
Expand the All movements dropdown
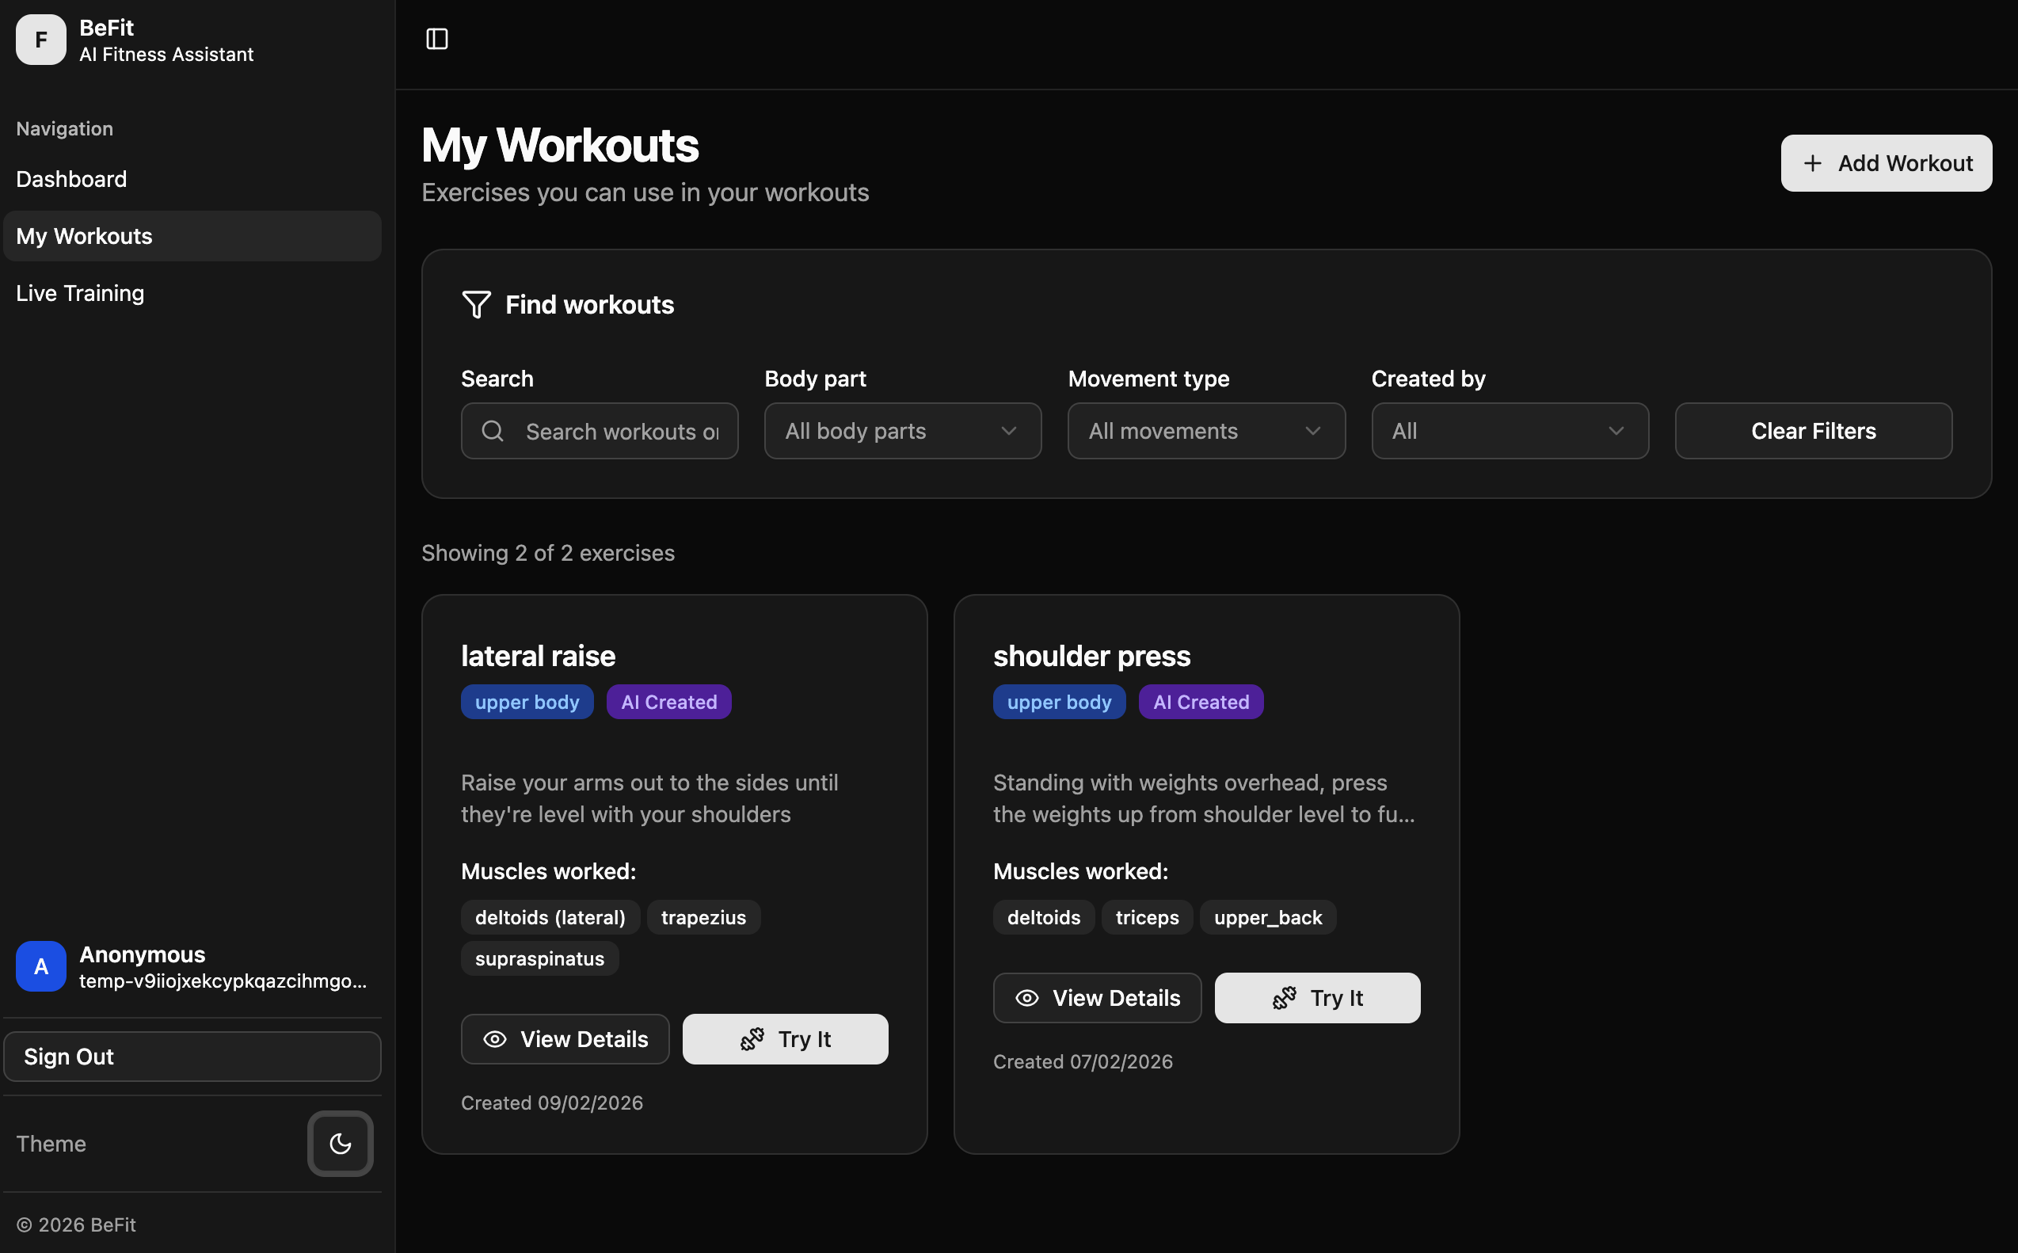1205,431
